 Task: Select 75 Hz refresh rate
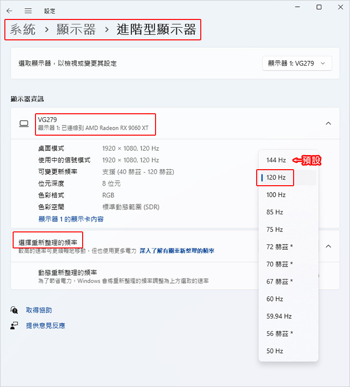tap(288, 229)
